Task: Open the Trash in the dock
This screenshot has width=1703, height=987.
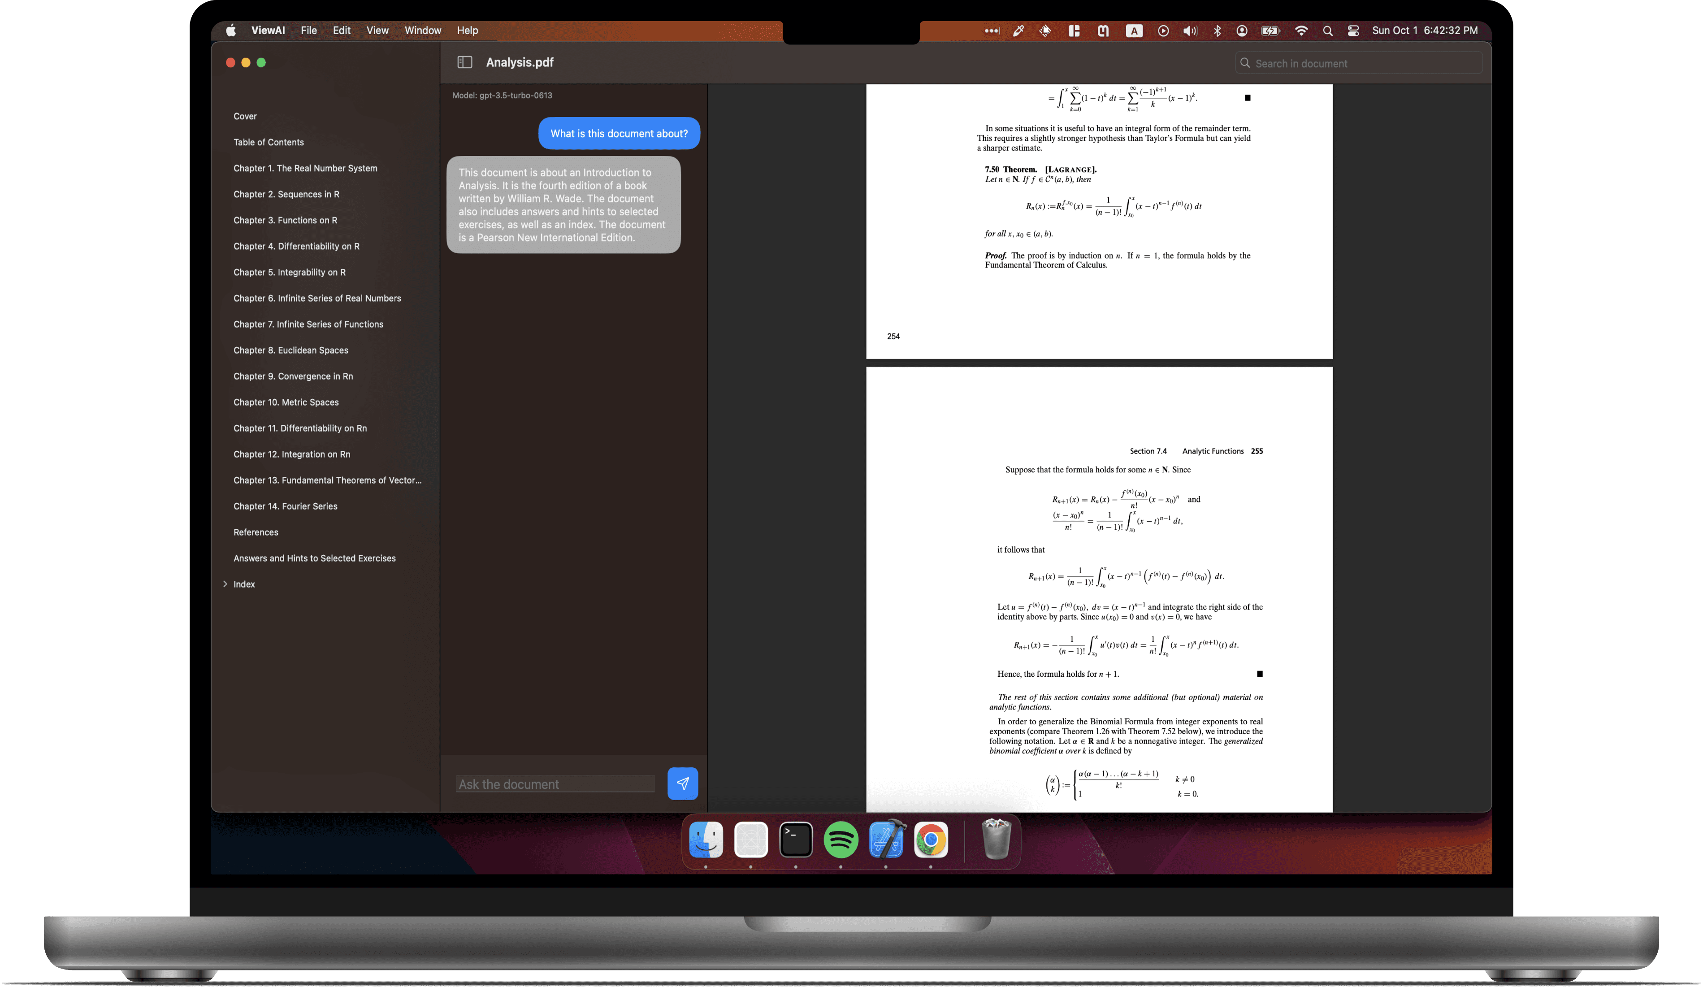Action: [x=996, y=839]
